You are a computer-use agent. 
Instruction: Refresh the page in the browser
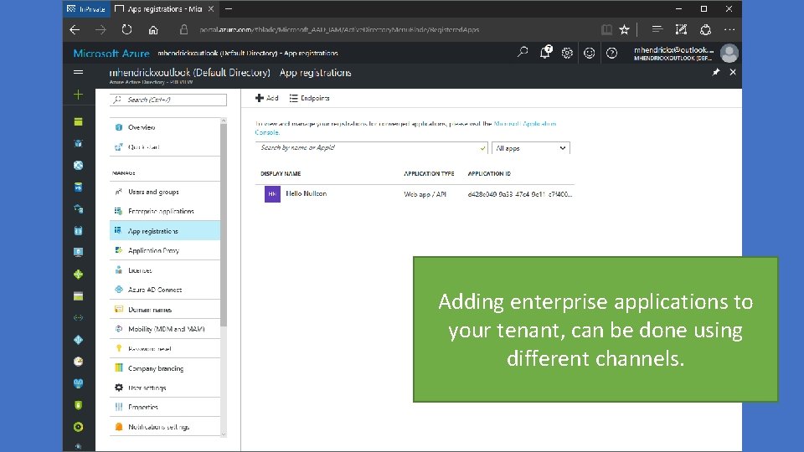tap(126, 30)
